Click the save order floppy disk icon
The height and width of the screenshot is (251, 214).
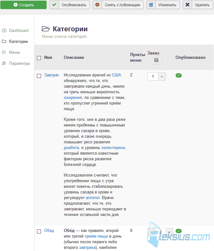click(x=156, y=60)
